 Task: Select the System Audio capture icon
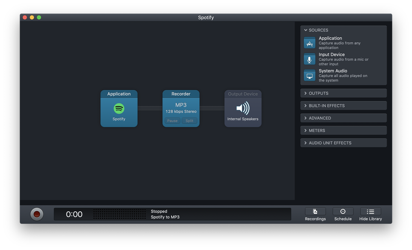pos(309,75)
